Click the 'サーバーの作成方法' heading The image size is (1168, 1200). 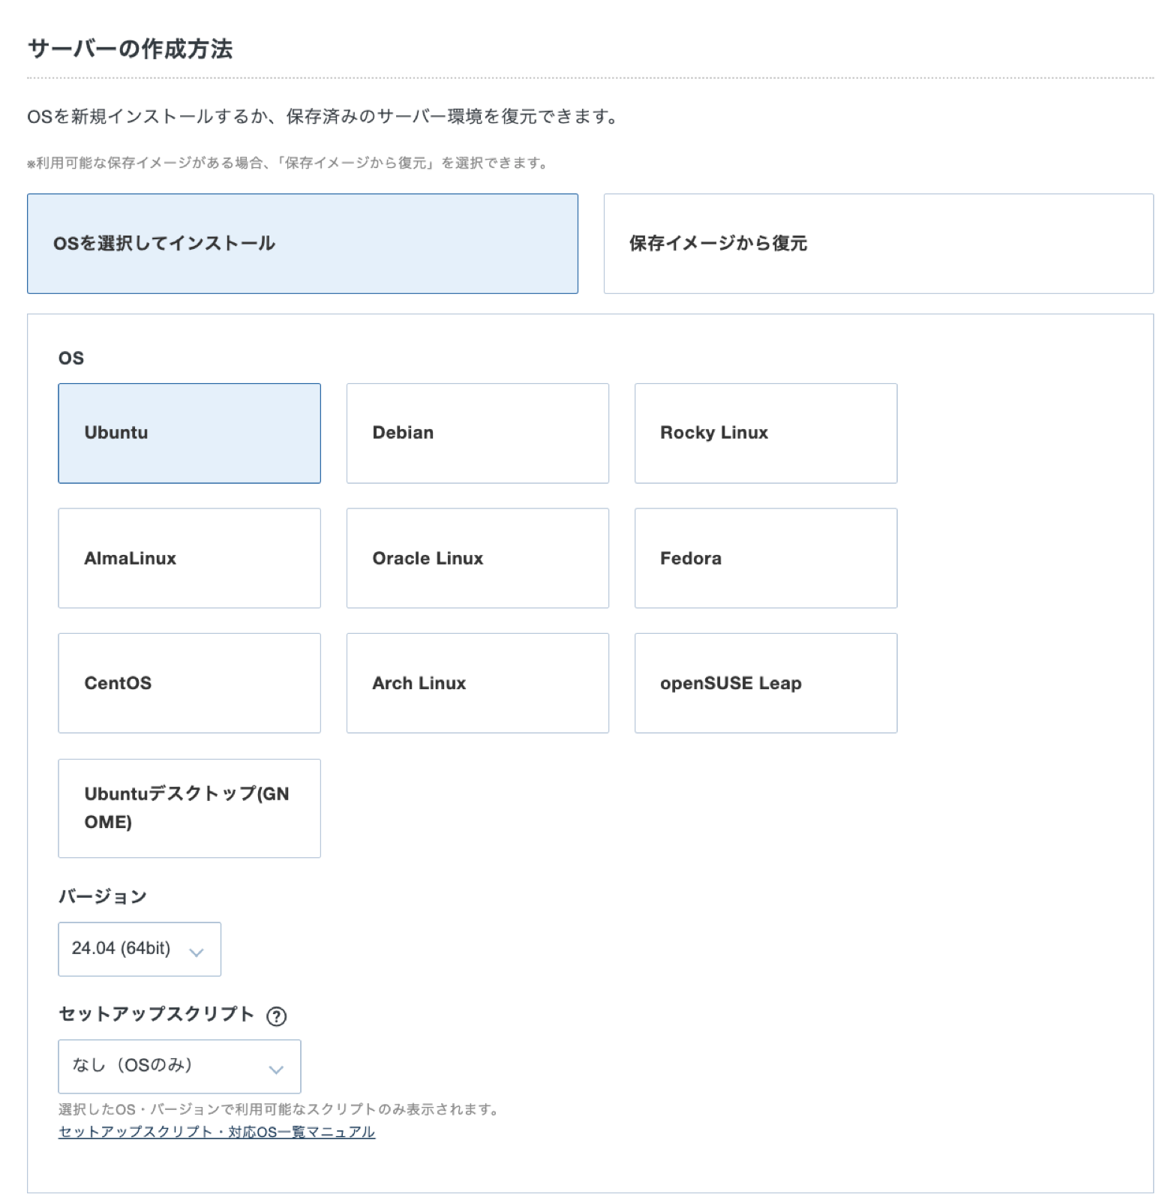(131, 49)
